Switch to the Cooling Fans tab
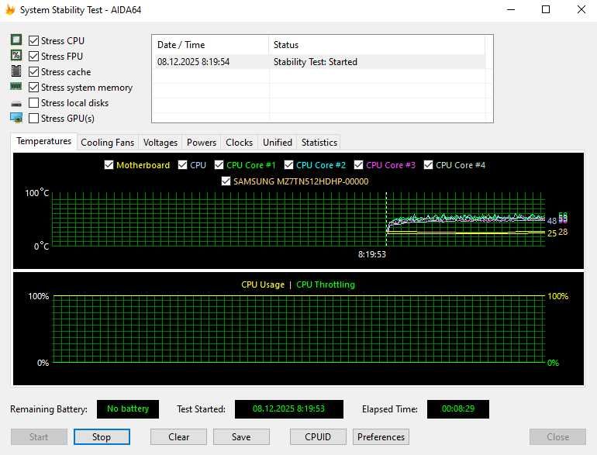 (107, 143)
